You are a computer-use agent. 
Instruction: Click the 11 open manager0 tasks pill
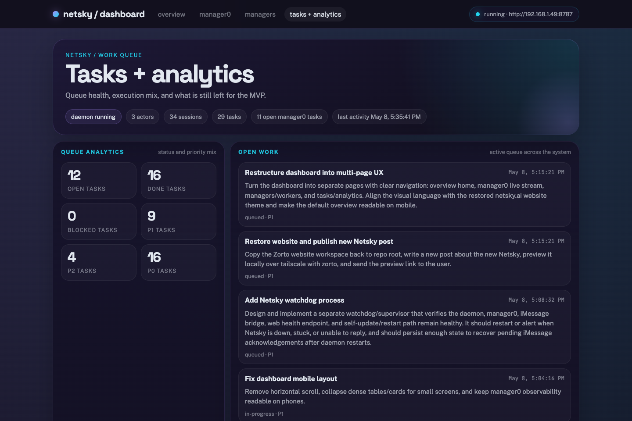click(289, 117)
